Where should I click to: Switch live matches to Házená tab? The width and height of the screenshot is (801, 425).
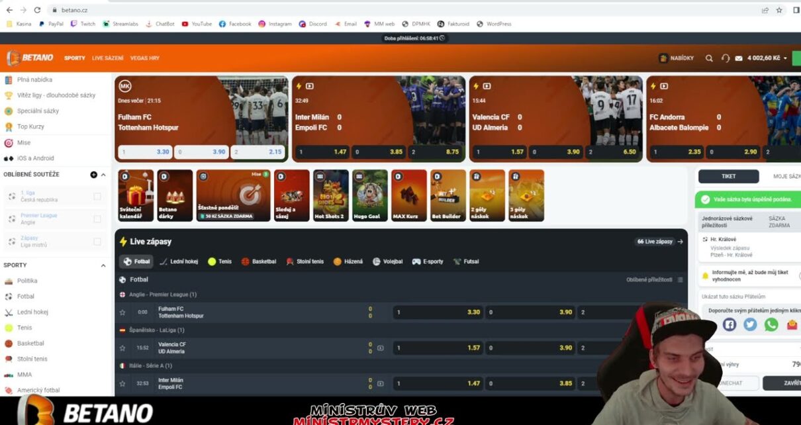[348, 261]
